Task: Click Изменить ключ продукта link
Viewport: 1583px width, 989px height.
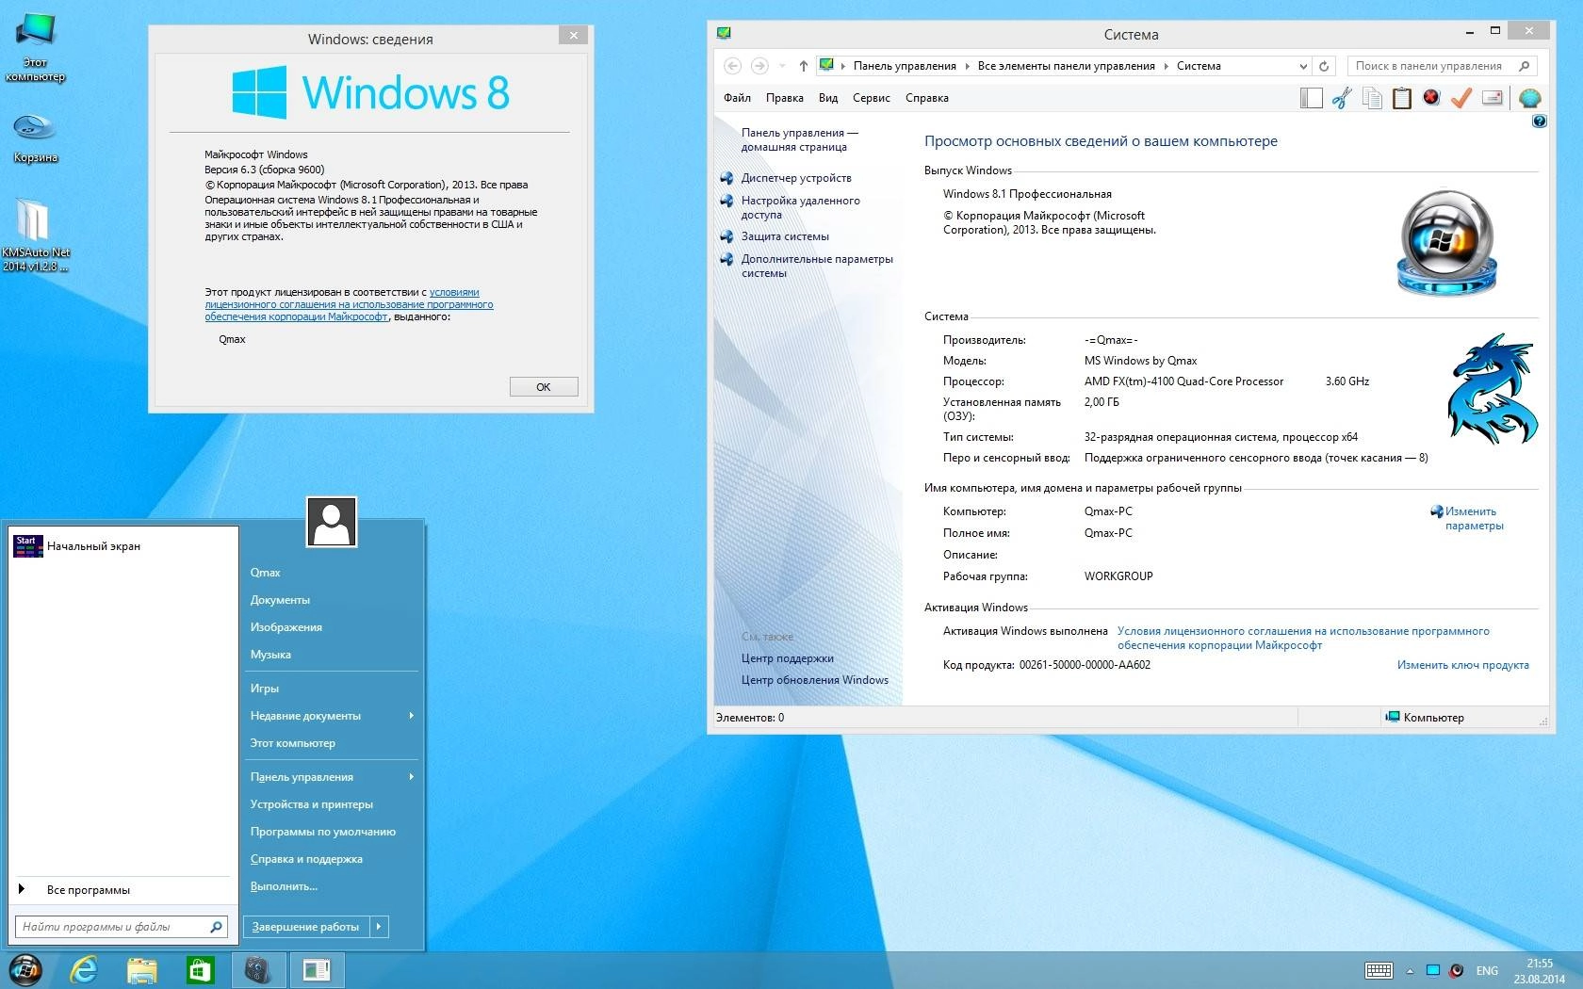Action: pyautogui.click(x=1462, y=665)
